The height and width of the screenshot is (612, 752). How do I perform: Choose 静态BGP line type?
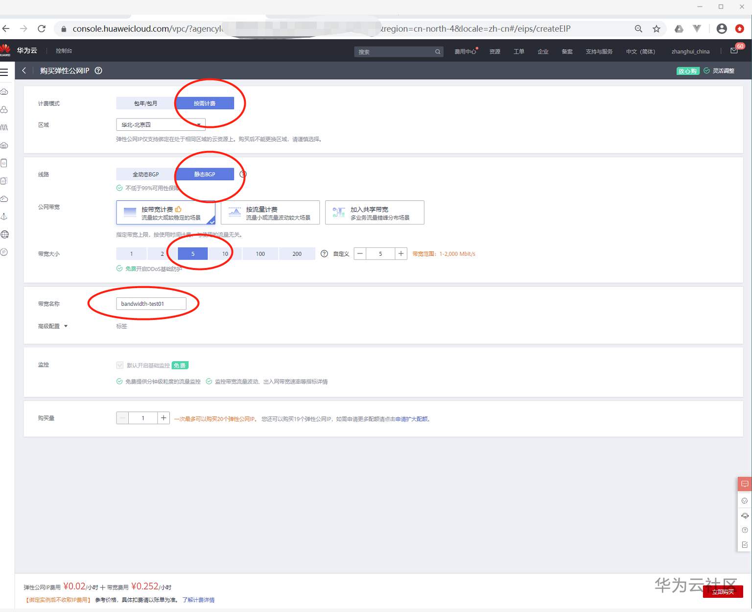[x=205, y=174]
